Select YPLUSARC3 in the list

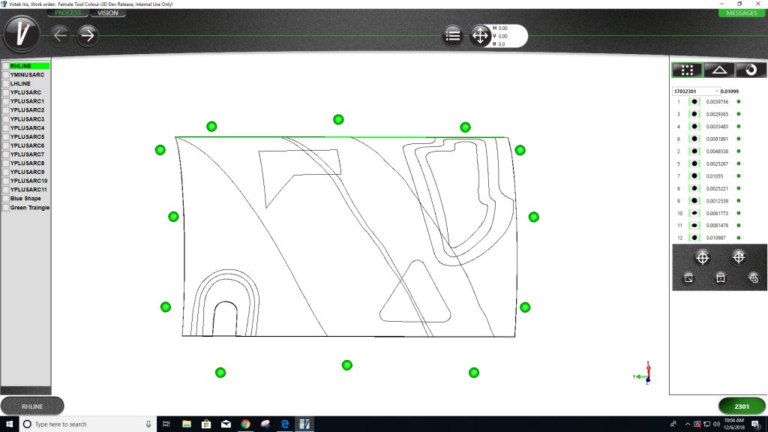pyautogui.click(x=28, y=119)
